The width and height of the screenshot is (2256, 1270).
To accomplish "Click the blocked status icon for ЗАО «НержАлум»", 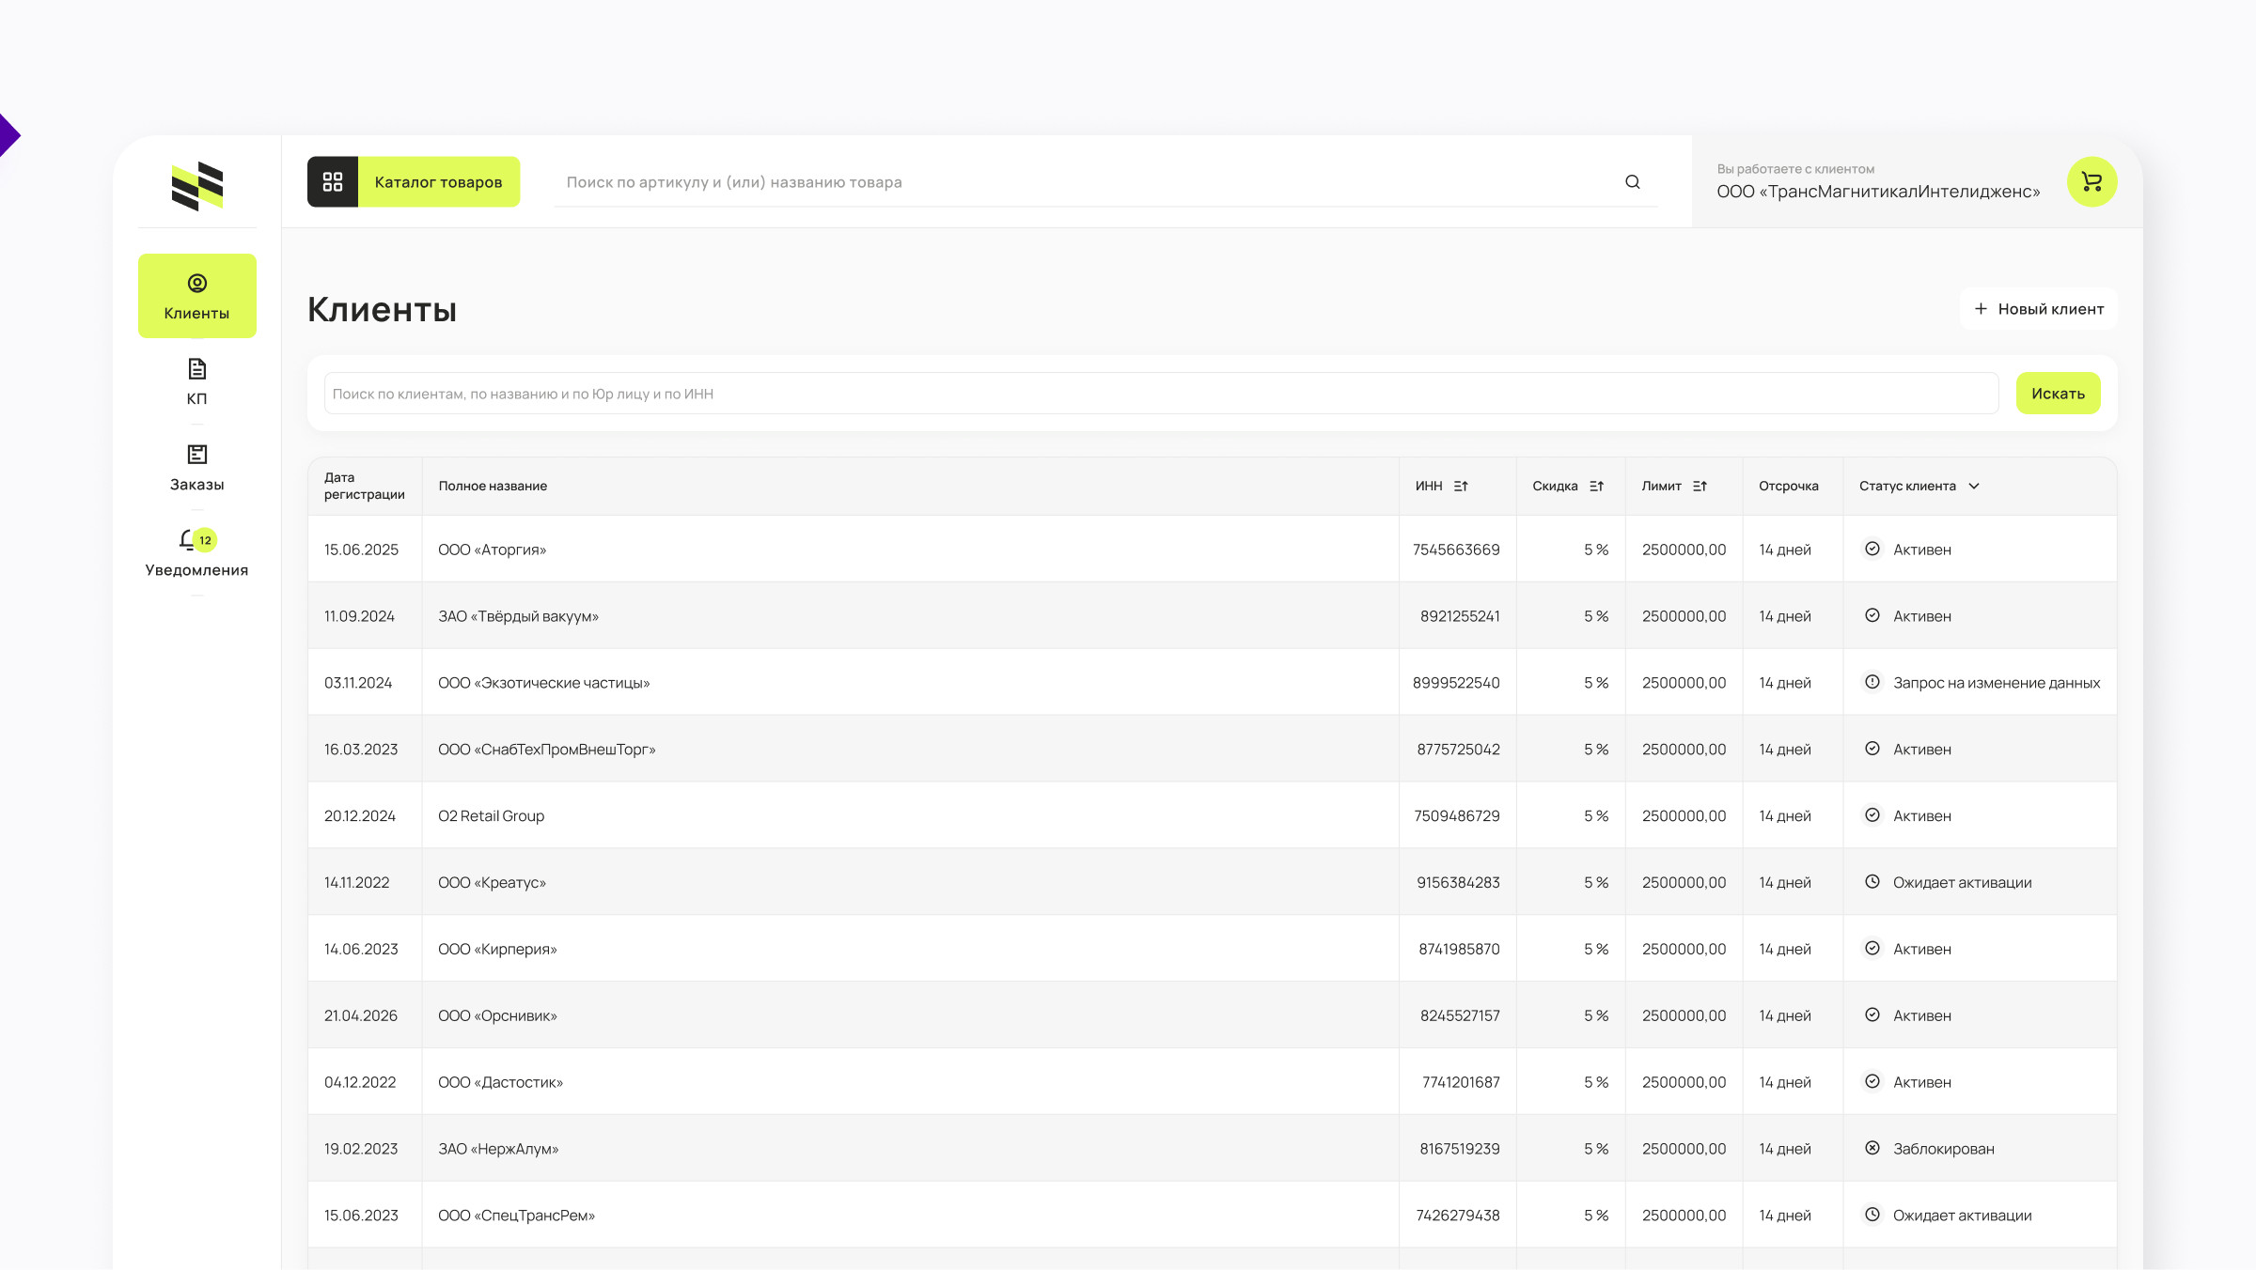I will click(x=1872, y=1148).
